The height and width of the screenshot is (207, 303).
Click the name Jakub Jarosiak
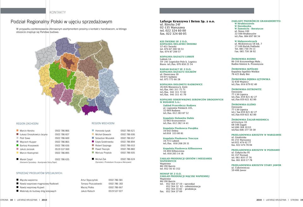coord(27,149)
